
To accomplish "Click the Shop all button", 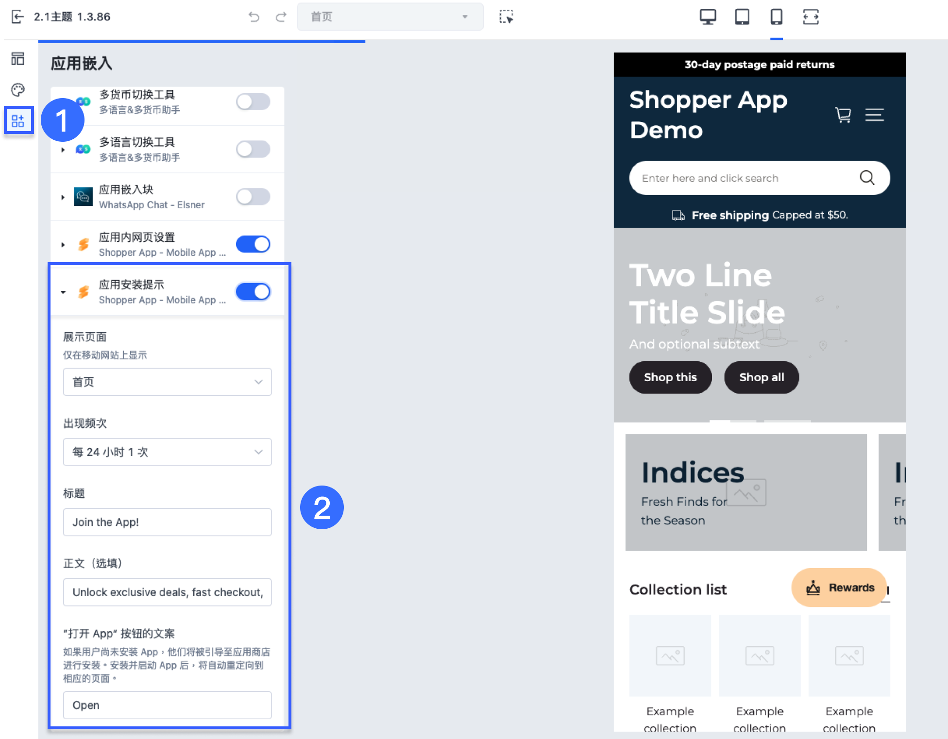I will coord(762,377).
